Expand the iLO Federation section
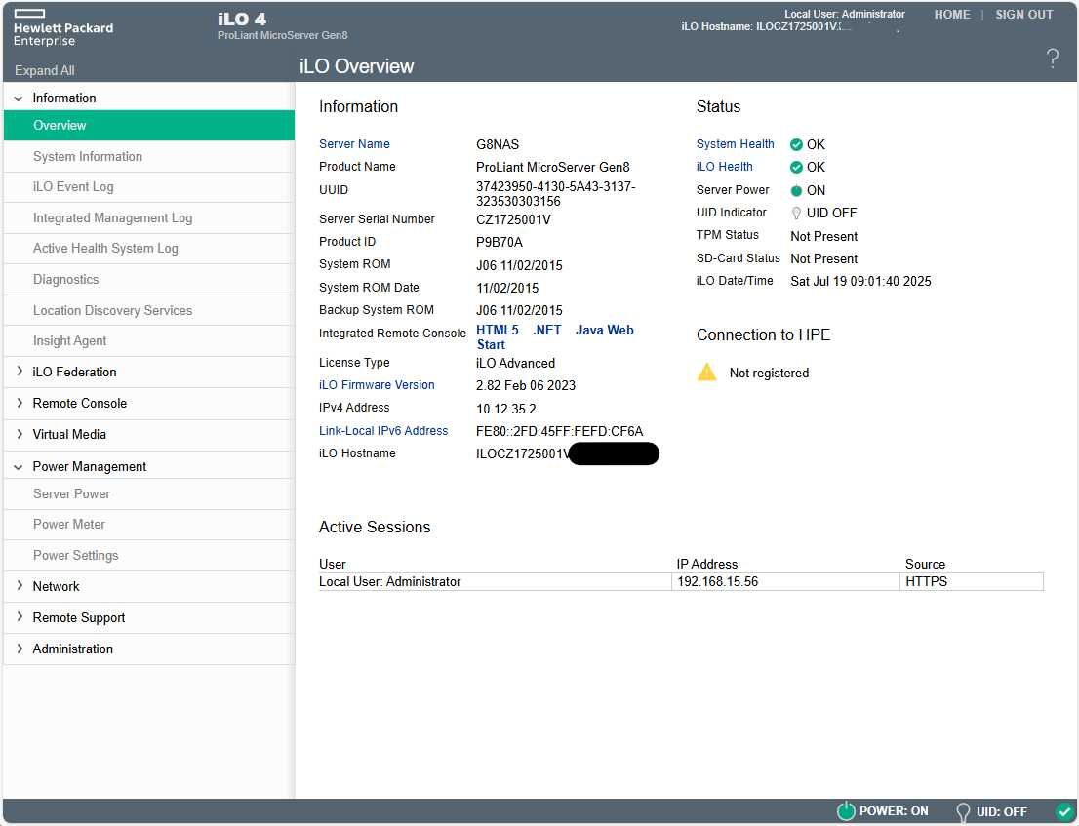 pyautogui.click(x=20, y=372)
